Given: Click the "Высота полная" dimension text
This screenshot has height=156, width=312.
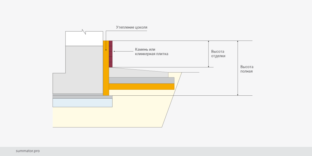Looking at the screenshot, I should (247, 69).
